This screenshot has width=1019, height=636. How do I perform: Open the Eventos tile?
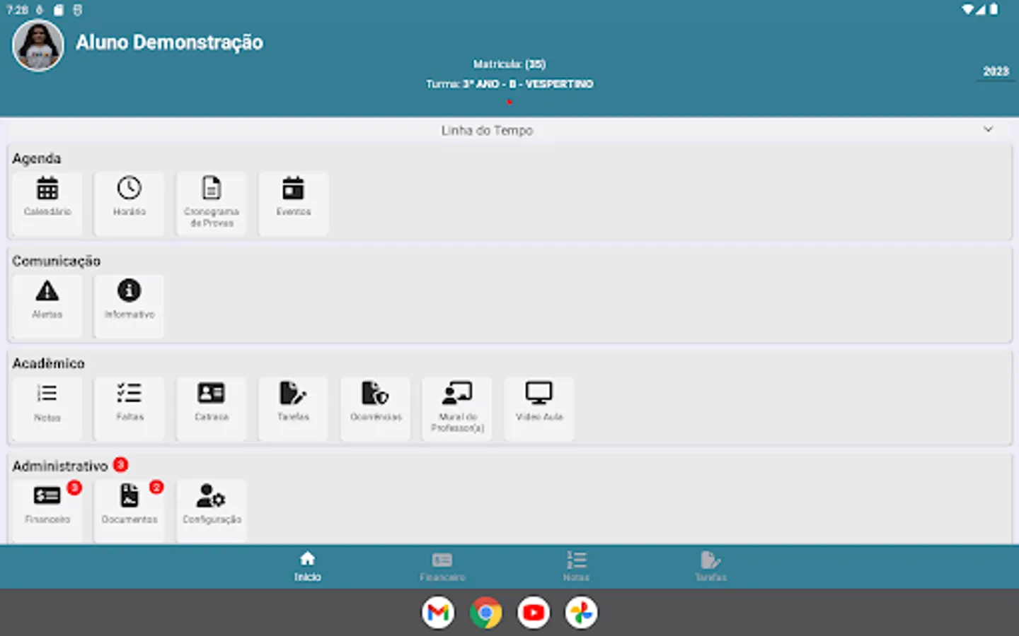click(294, 203)
